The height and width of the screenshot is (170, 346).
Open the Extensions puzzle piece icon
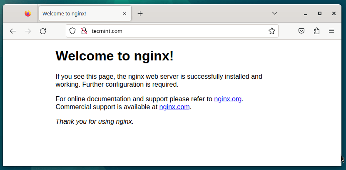316,31
